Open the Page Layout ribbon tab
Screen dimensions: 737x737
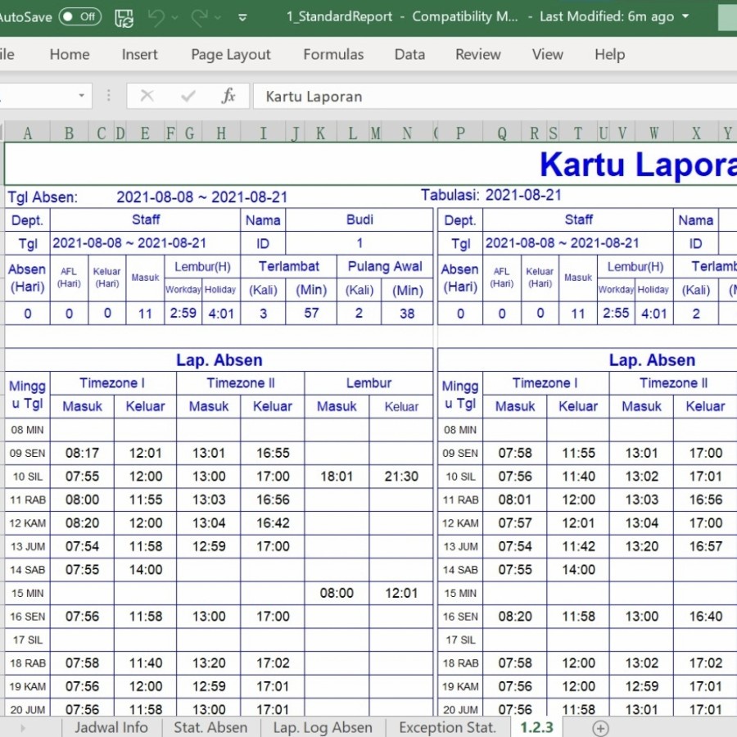coord(230,55)
